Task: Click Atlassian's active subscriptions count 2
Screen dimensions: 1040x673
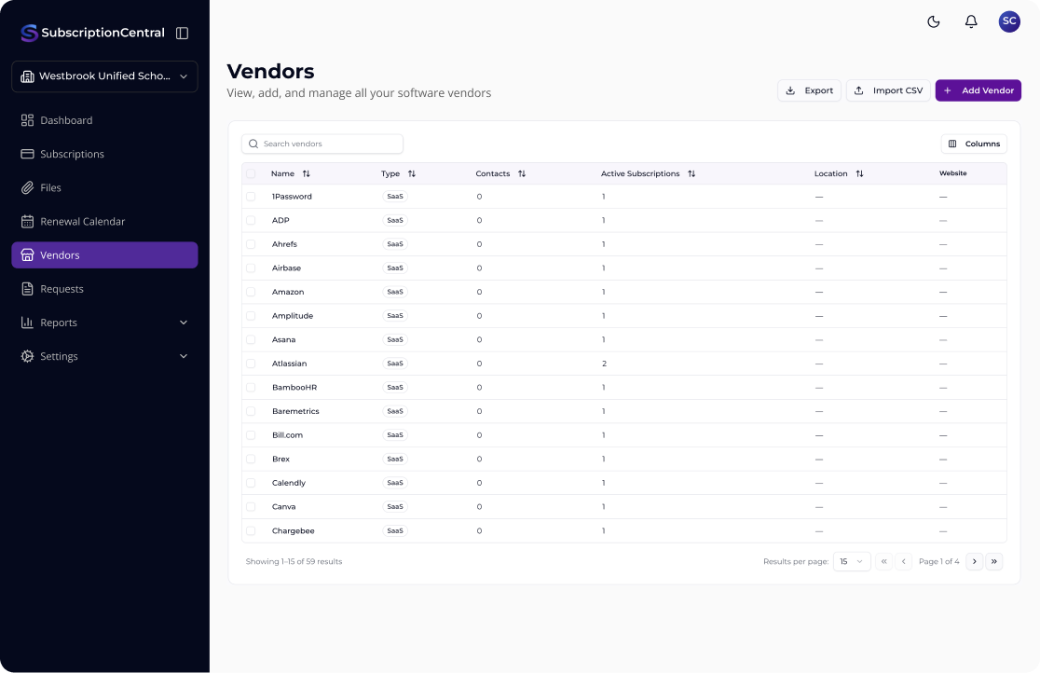Action: (x=604, y=364)
